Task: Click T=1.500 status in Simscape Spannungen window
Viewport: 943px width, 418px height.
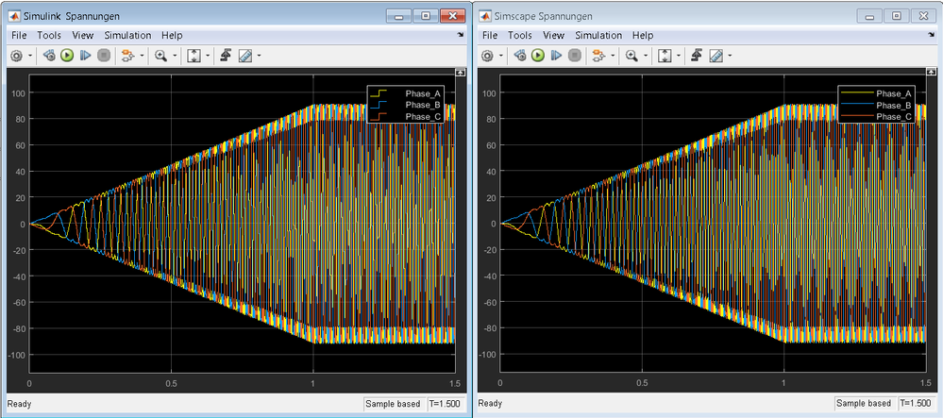Action: (x=914, y=404)
